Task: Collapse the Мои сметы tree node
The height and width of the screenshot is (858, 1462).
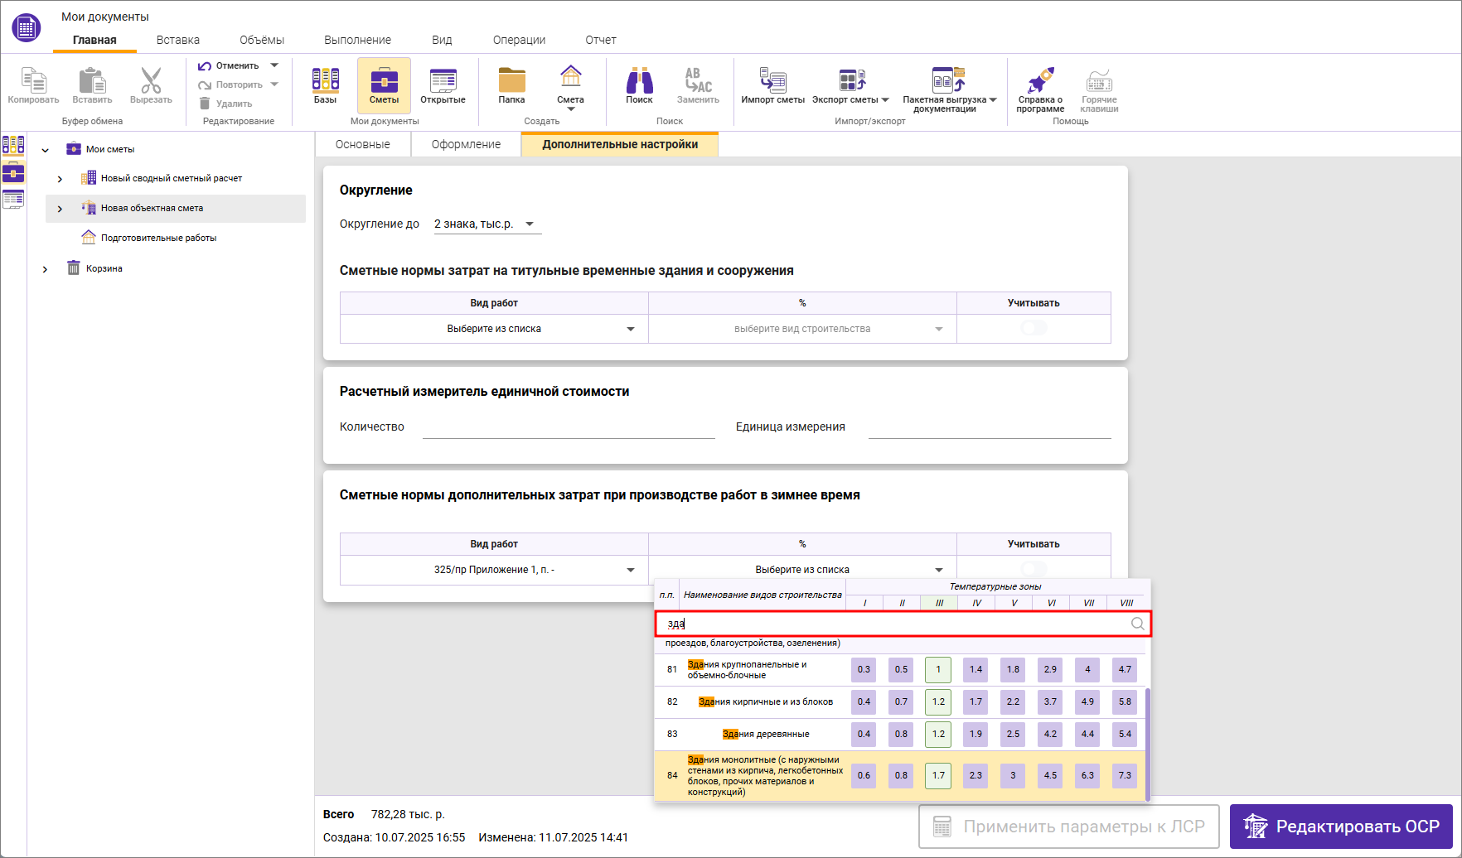Action: [x=46, y=150]
